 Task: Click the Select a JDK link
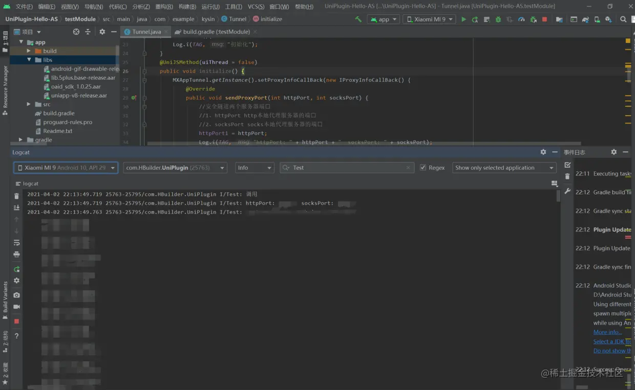pos(612,341)
